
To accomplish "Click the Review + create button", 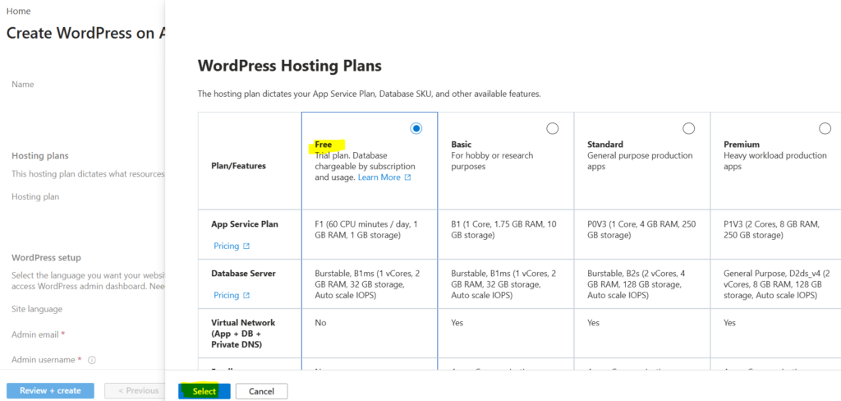I will coord(50,391).
